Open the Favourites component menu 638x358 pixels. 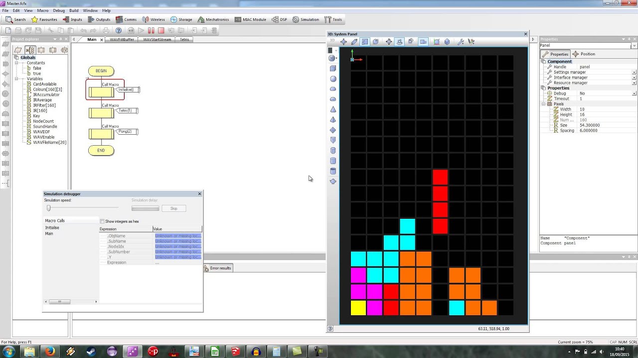point(44,19)
